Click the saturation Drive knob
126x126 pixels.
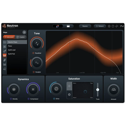(x=56, y=89)
